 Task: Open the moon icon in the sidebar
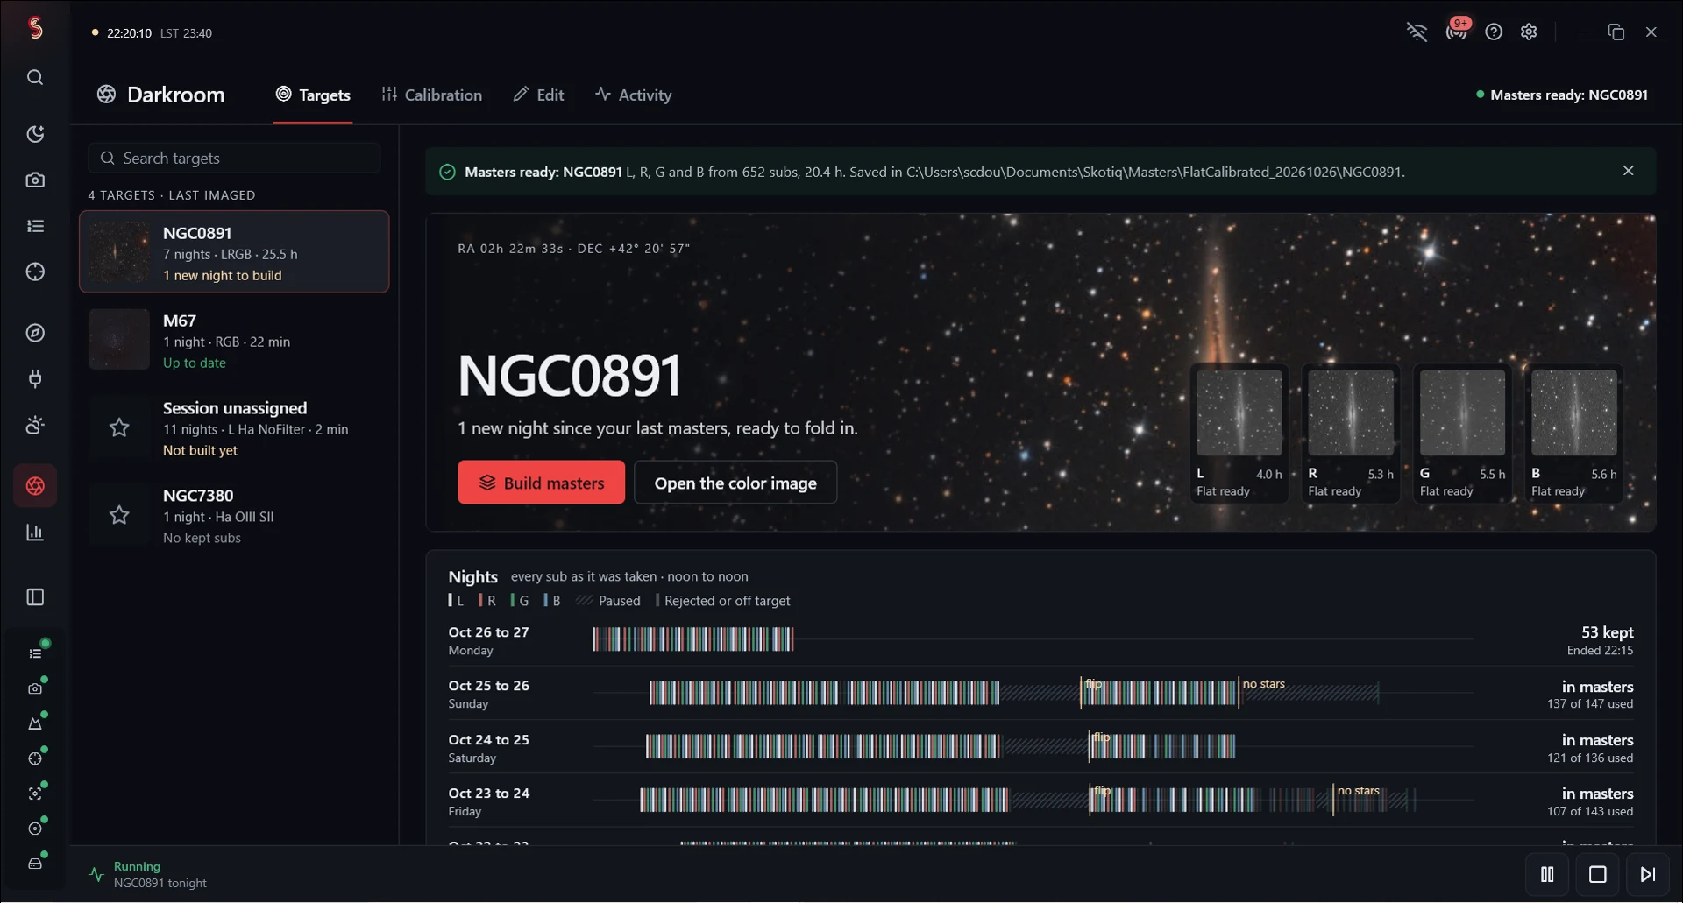click(35, 134)
